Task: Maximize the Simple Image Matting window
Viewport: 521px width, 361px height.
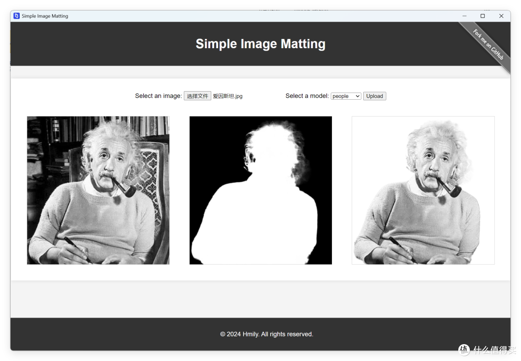Action: [x=483, y=16]
